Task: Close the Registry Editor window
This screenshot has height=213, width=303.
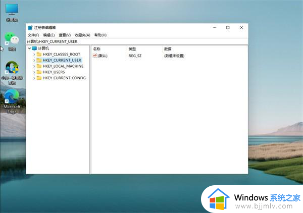Action: click(241, 28)
